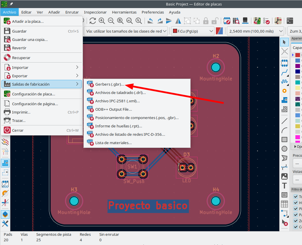
Task: Open the F.Cu (PgUp) layer dropdown
Action: point(193,31)
